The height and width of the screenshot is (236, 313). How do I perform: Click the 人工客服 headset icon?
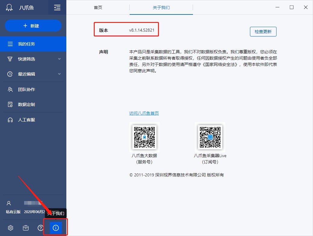(10, 120)
